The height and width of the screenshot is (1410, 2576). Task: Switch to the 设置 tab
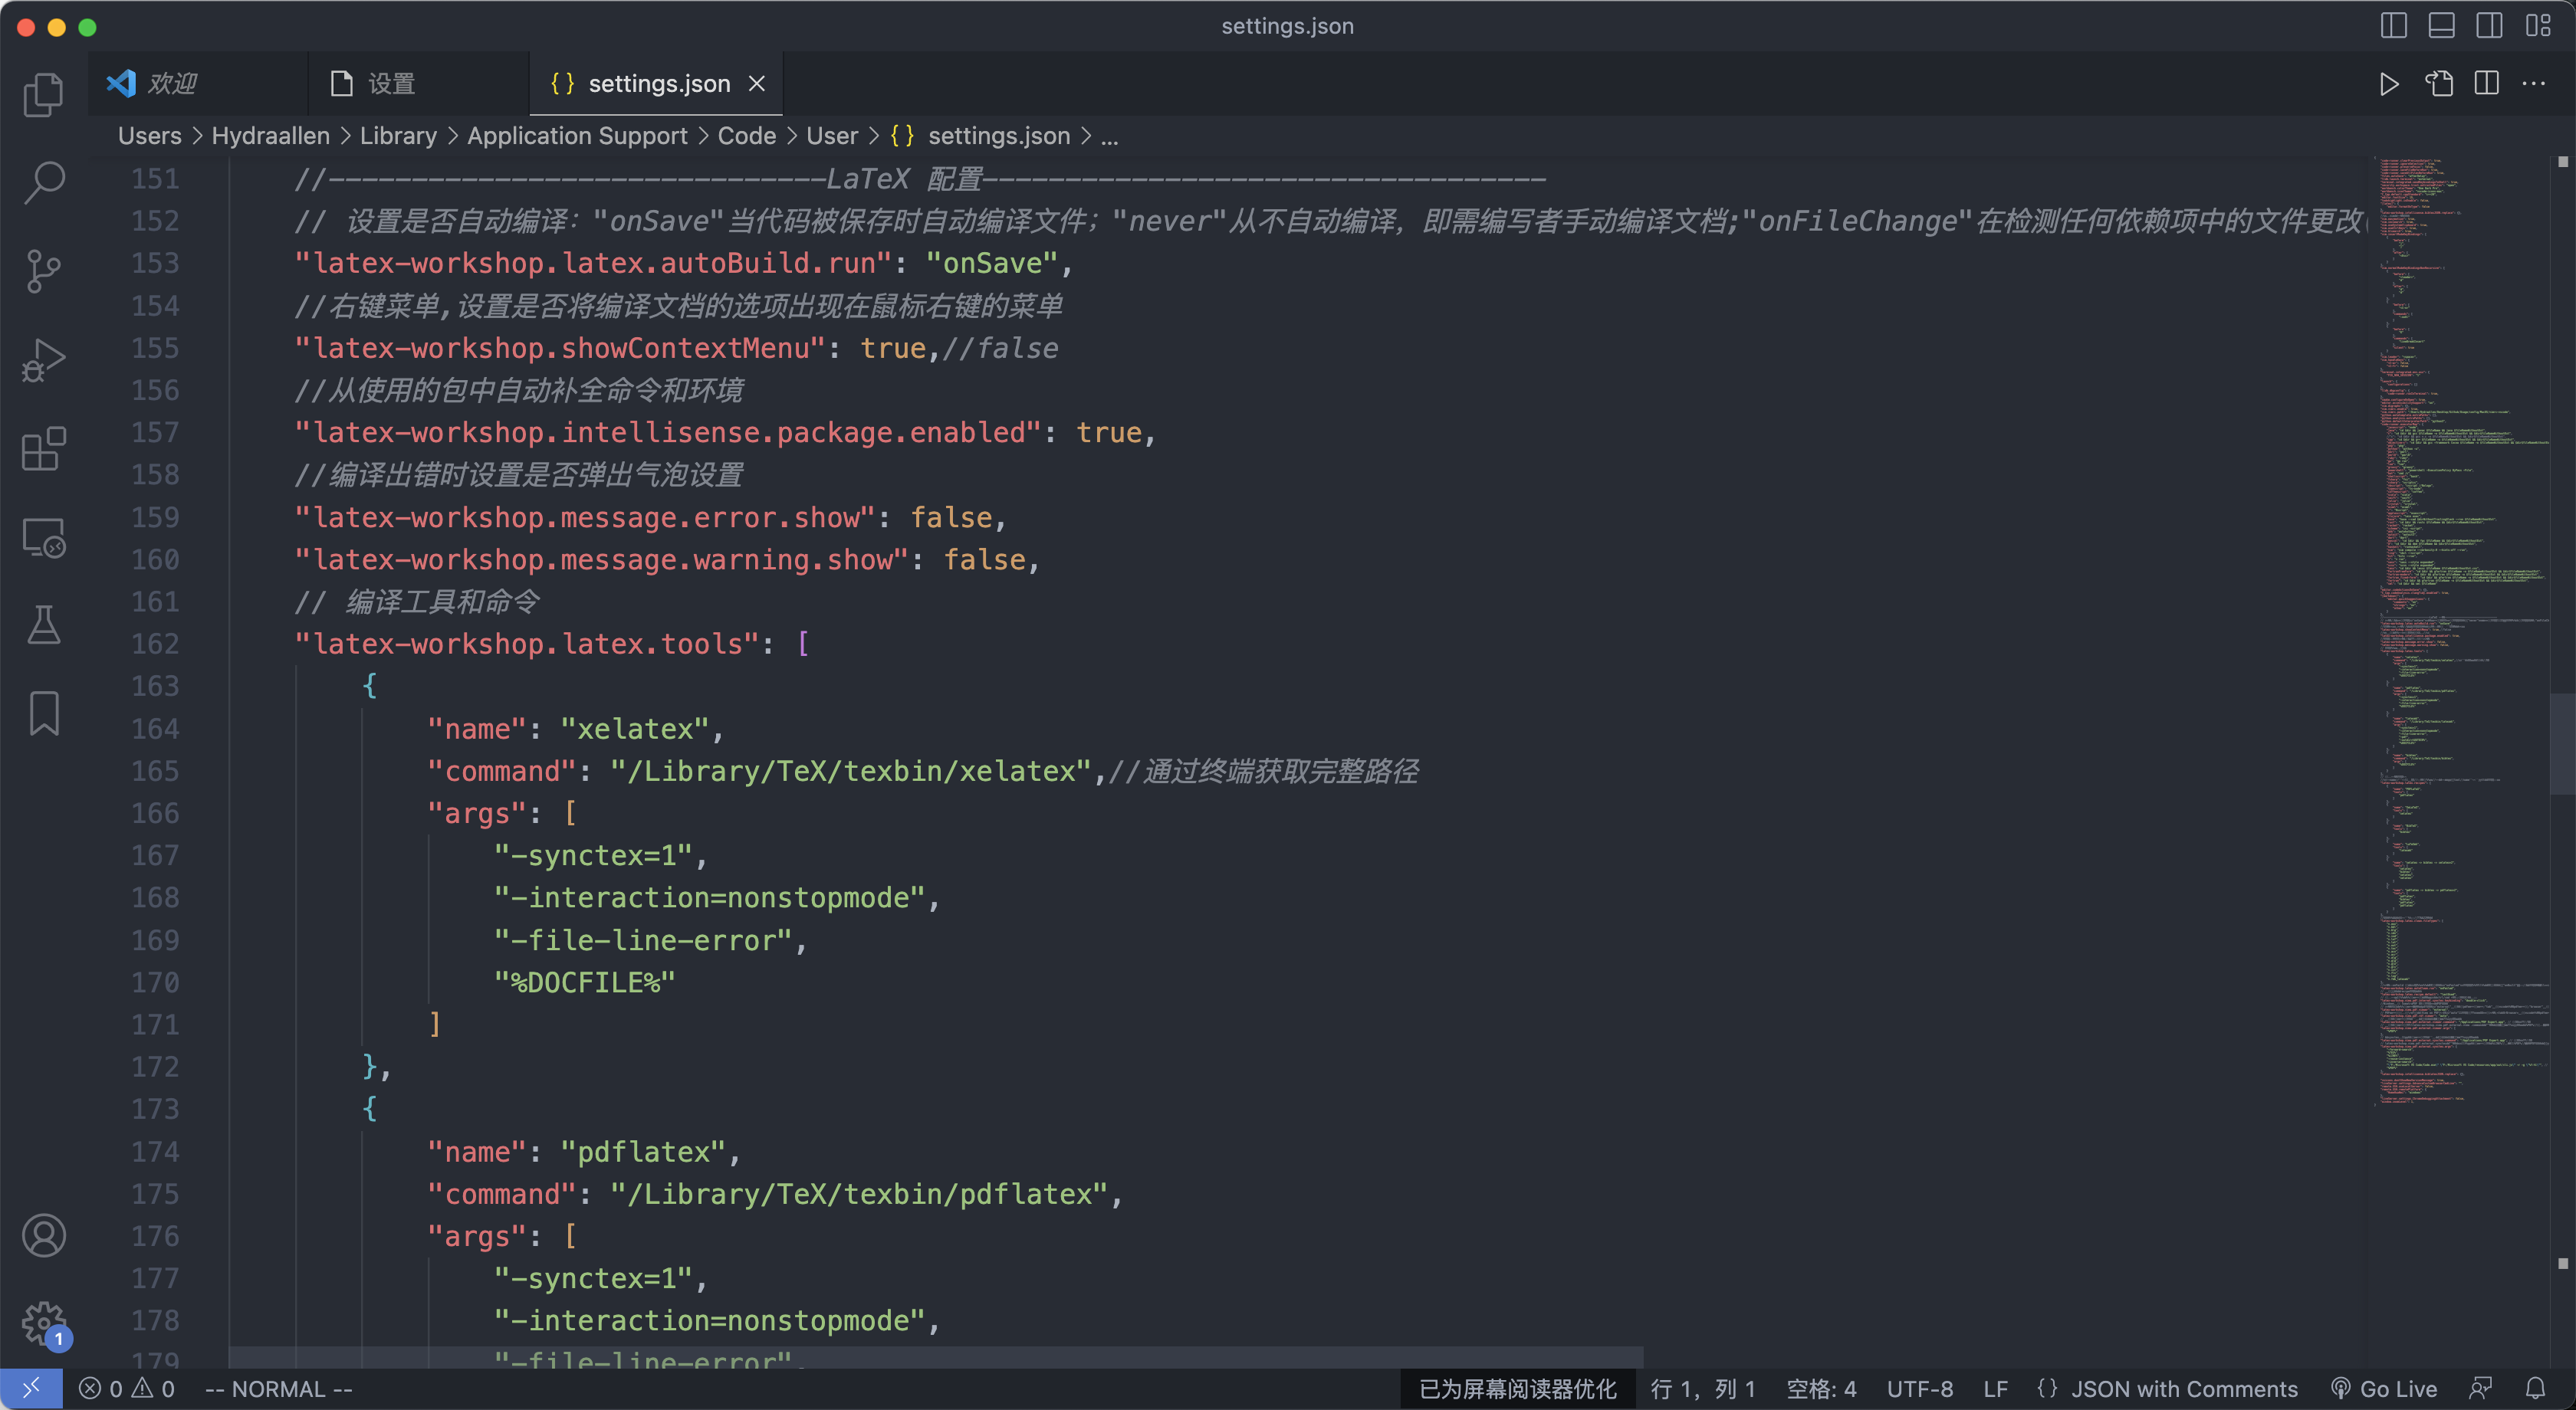(x=391, y=84)
